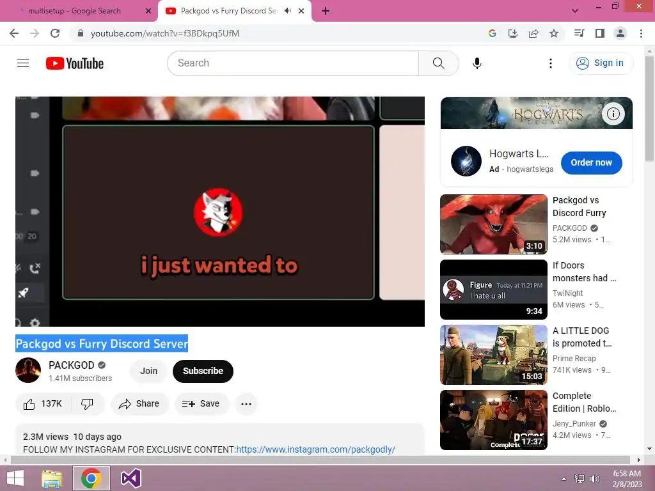The height and width of the screenshot is (491, 655).
Task: Focus the YouTube Search field
Action: 293,63
